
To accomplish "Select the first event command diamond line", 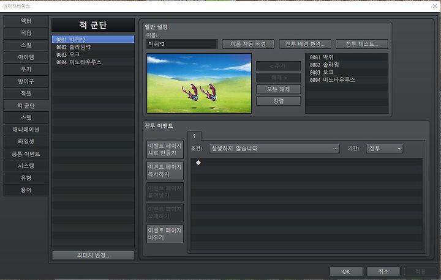I will tap(307, 163).
